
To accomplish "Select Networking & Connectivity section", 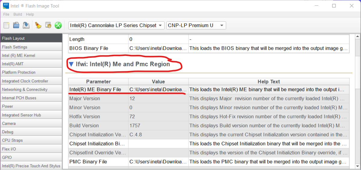I will pos(31,89).
